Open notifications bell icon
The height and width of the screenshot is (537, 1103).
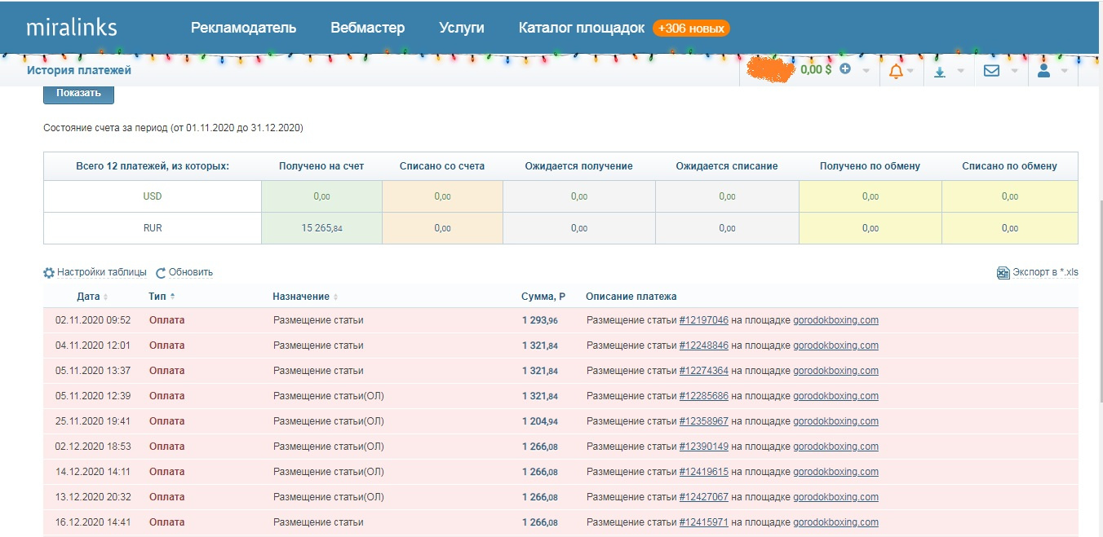896,71
